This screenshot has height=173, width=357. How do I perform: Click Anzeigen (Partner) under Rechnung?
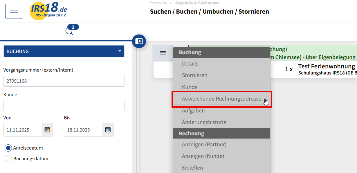[204, 144]
